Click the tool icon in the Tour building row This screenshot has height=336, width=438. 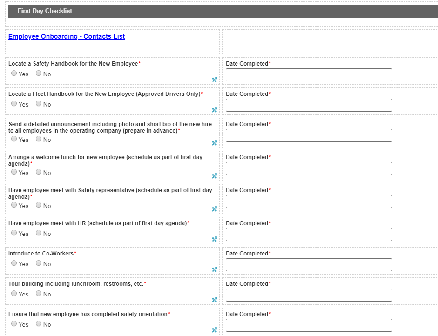pyautogui.click(x=215, y=300)
